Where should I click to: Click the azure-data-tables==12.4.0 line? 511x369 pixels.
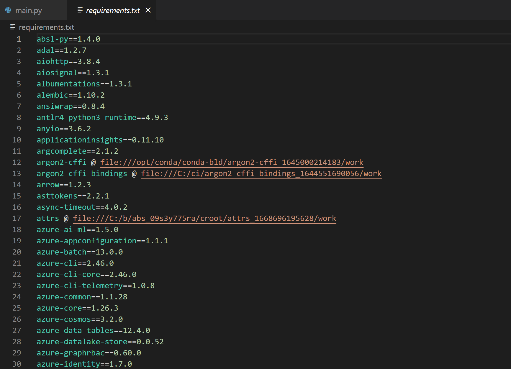tap(94, 330)
